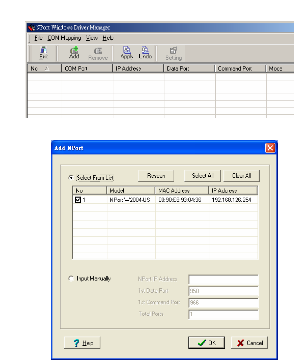This screenshot has height=360, width=295.
Task: Click the Select All button
Action: point(202,176)
